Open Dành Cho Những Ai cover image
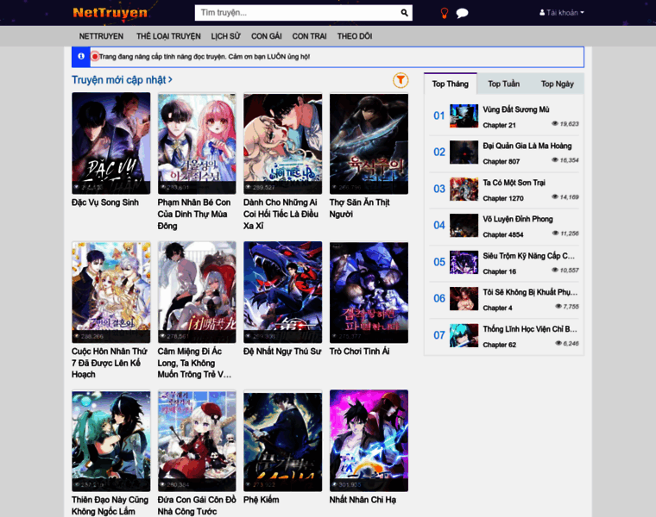The height and width of the screenshot is (517, 656). 283,143
